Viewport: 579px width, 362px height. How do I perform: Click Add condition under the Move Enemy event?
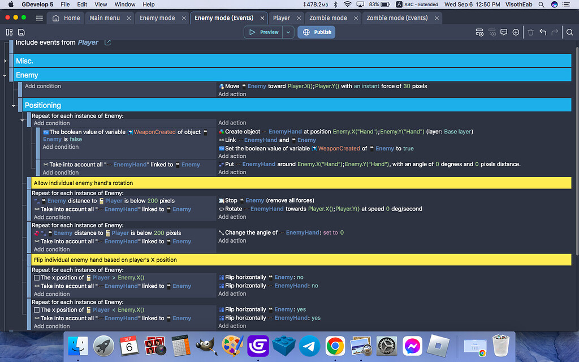(x=42, y=85)
